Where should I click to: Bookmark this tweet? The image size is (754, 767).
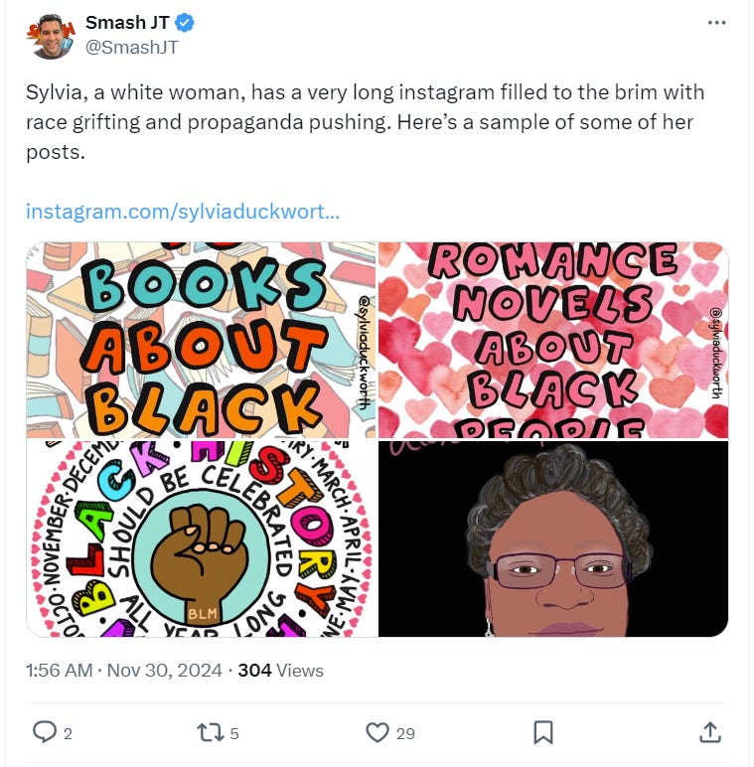tap(543, 732)
